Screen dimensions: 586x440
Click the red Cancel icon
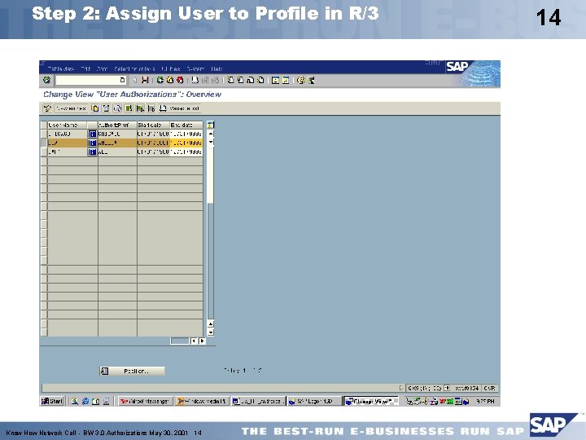180,80
